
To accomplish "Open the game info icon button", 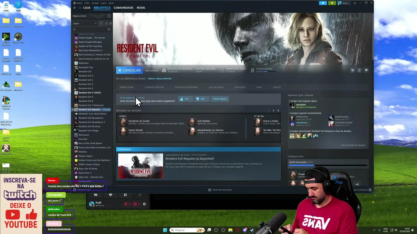I will (x=359, y=70).
